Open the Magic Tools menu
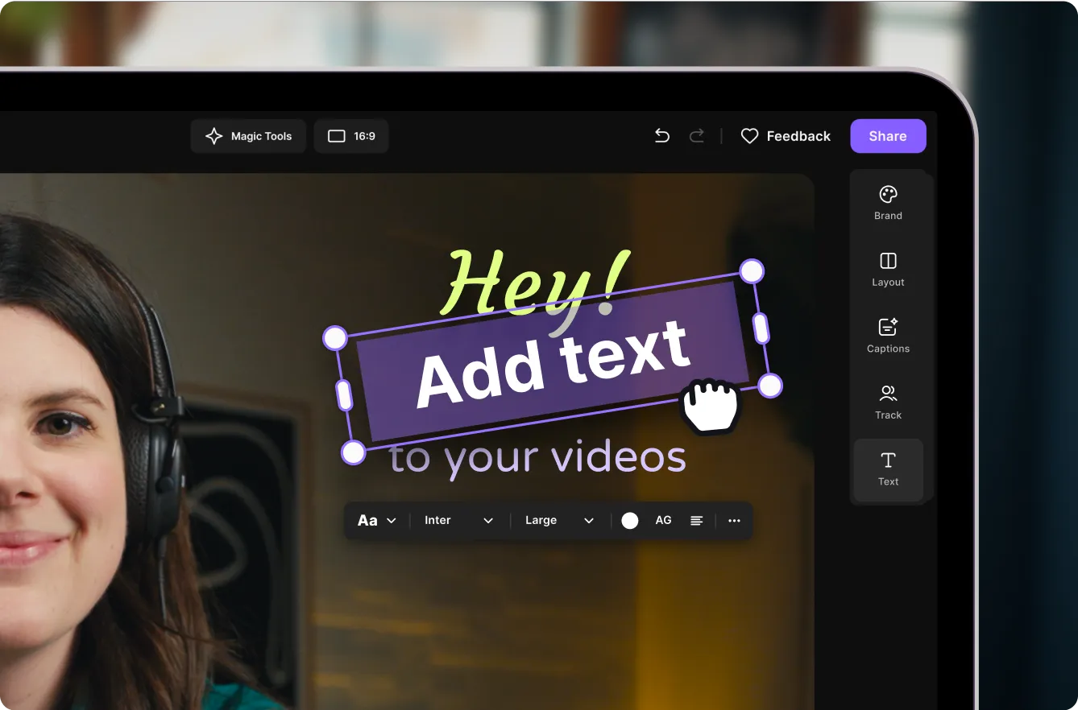Screen dimensions: 1078x710 248,136
